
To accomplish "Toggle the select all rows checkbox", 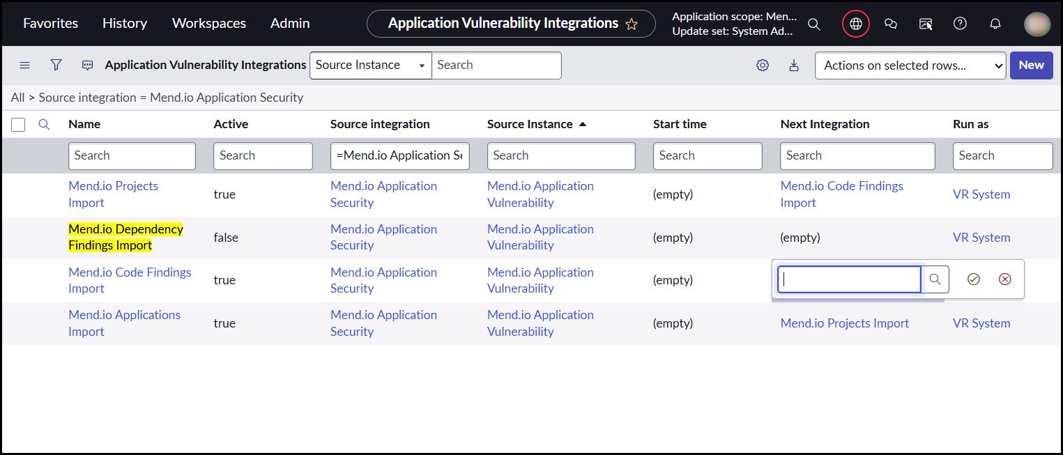I will click(19, 125).
